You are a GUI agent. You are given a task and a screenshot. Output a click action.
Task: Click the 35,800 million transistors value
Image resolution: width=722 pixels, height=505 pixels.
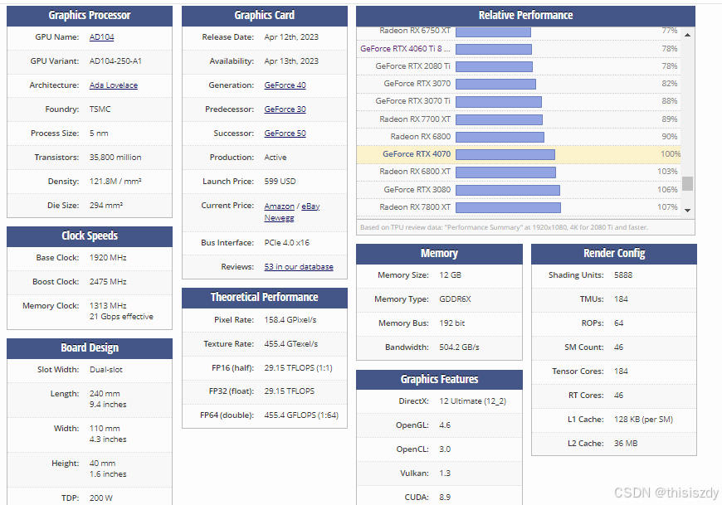click(115, 158)
